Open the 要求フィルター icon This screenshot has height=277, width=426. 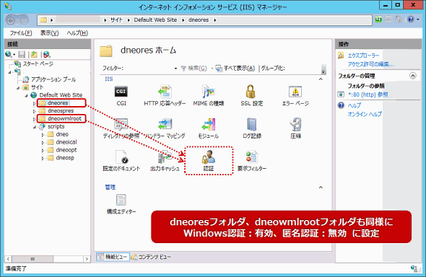pos(251,157)
